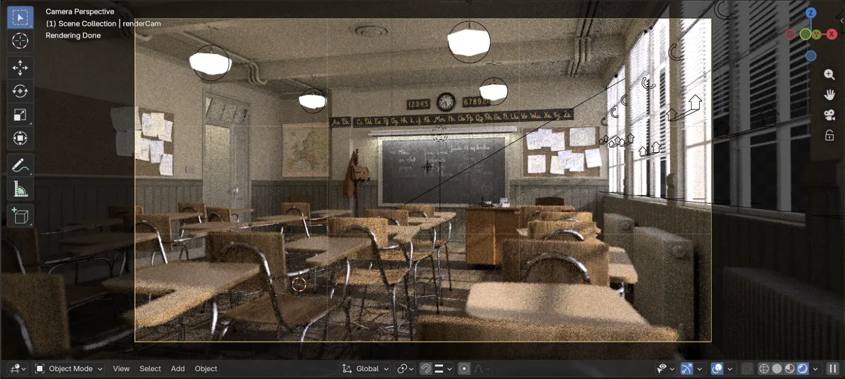Toggle X-ray mode
Viewport: 845px width, 379px height.
(747, 368)
